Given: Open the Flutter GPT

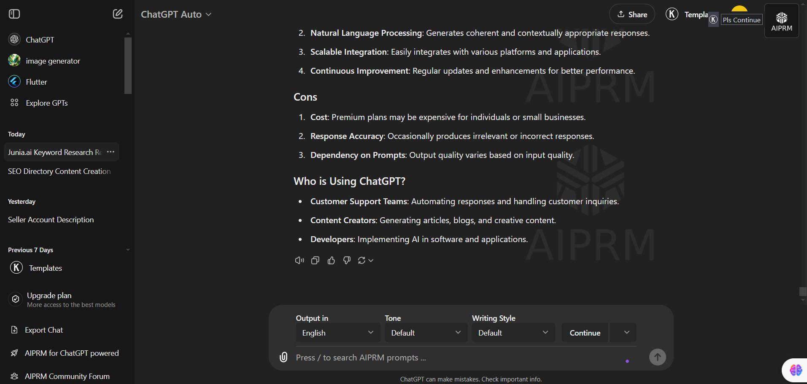Looking at the screenshot, I should (x=14, y=81).
